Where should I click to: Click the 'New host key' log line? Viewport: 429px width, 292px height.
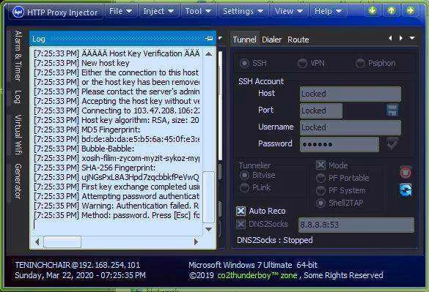pos(81,63)
